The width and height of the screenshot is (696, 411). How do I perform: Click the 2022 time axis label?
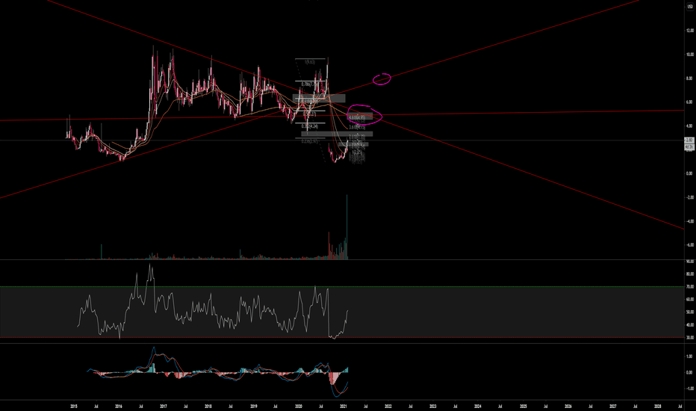(388, 406)
